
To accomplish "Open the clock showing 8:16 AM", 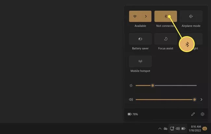I will pos(195,128).
